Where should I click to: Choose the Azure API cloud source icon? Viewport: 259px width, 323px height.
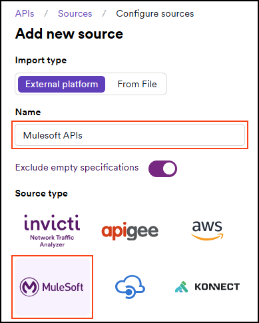click(130, 287)
